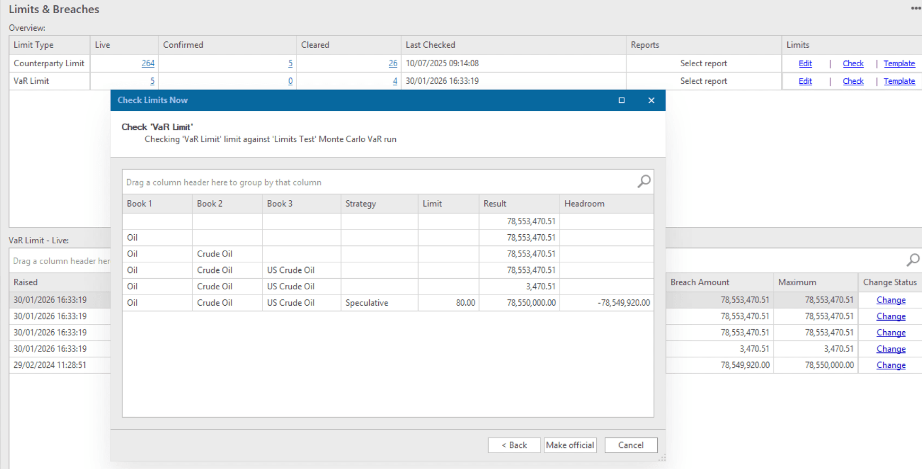The image size is (922, 469).
Task: Open the 264 live Counterparty breaches link
Action: click(x=147, y=64)
